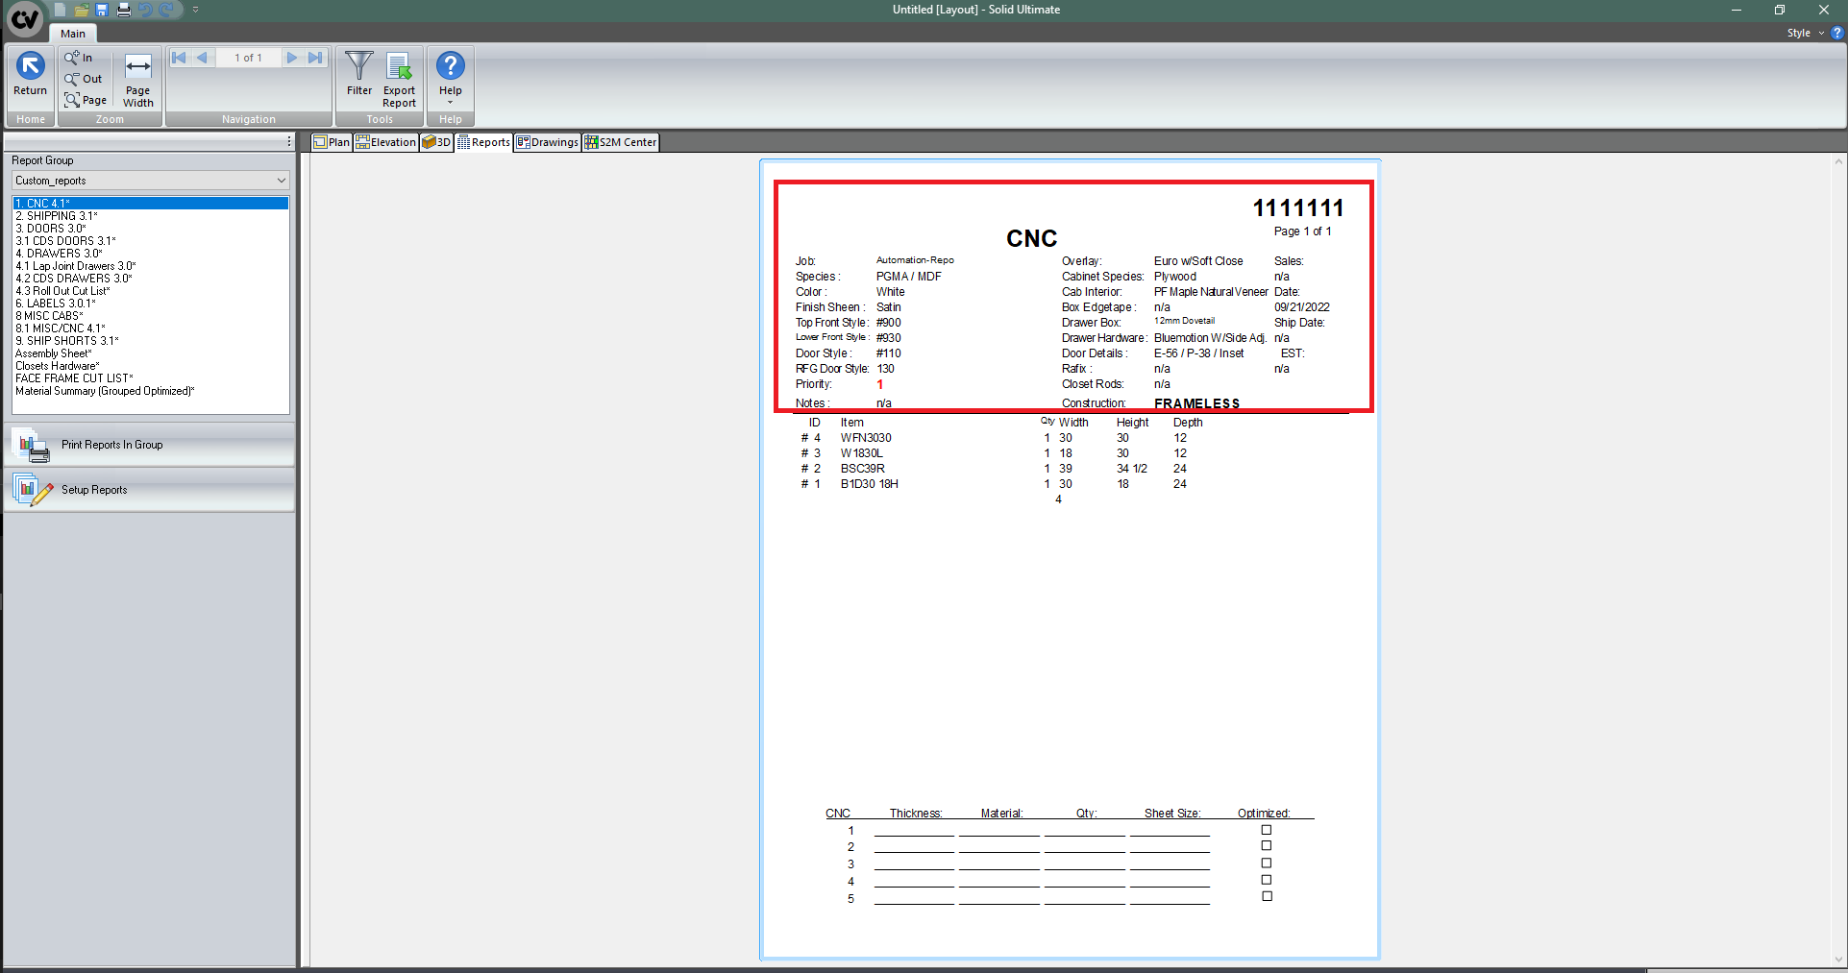Open the S2M Center tab
Viewport: 1848px width, 973px height.
click(620, 141)
